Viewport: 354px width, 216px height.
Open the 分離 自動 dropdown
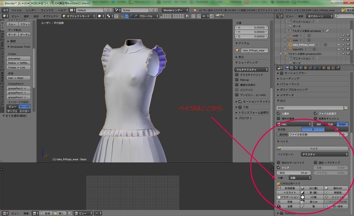click(300, 178)
